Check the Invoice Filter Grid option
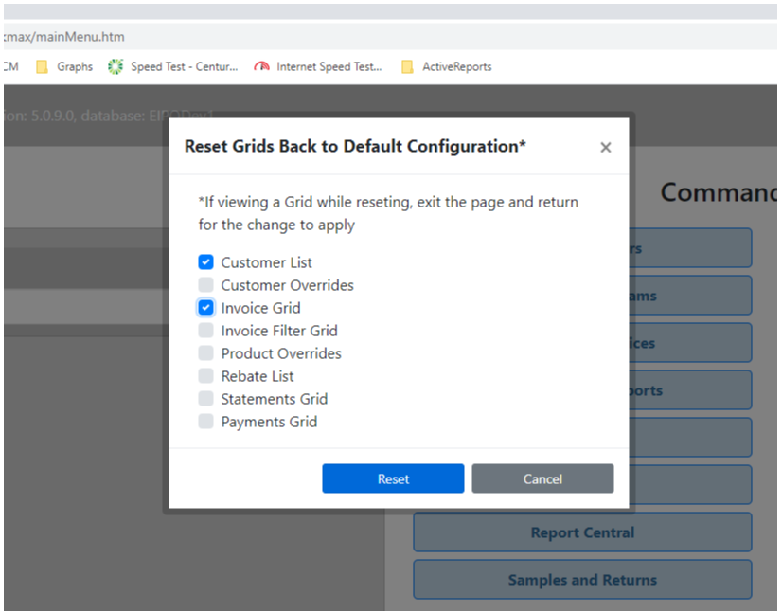This screenshot has height=613, width=782. pos(205,331)
